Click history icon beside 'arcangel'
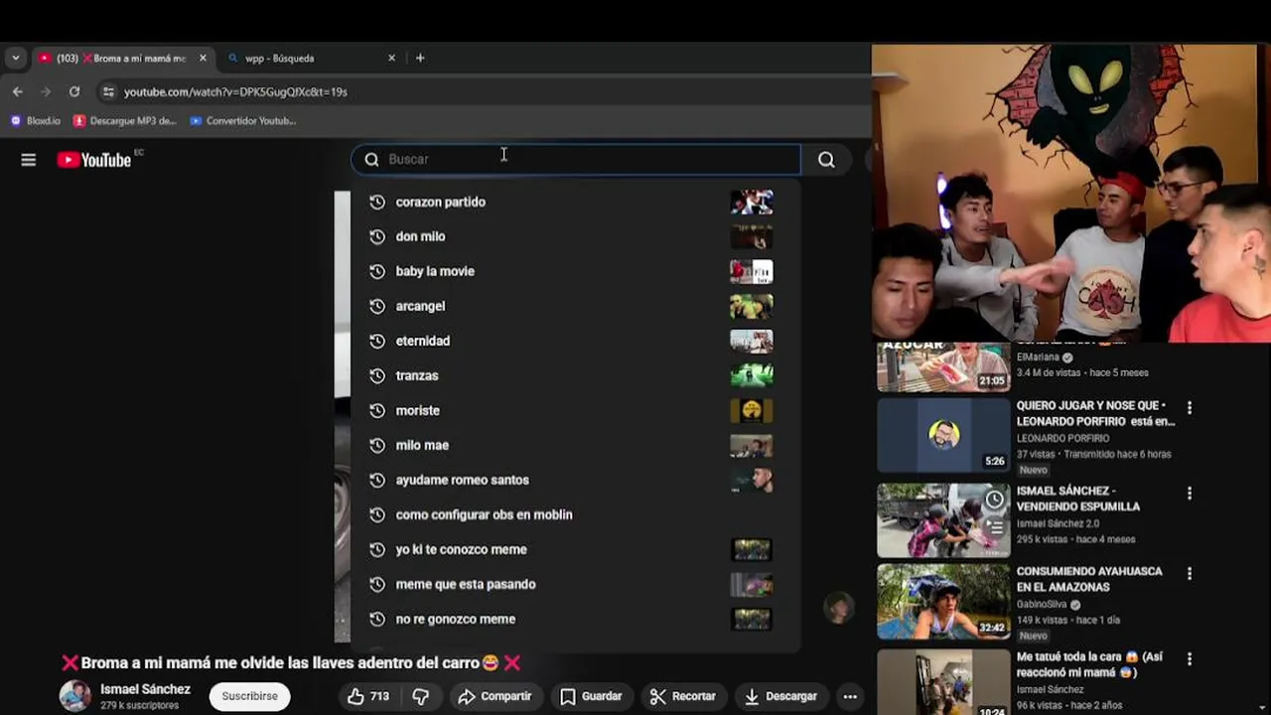The image size is (1271, 715). (377, 306)
